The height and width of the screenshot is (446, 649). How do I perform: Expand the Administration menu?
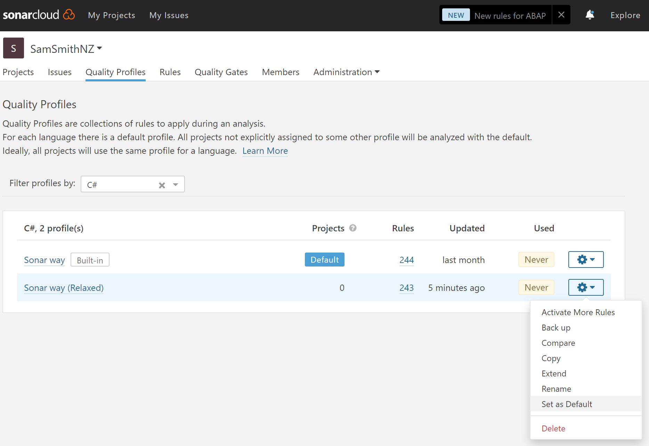point(346,72)
